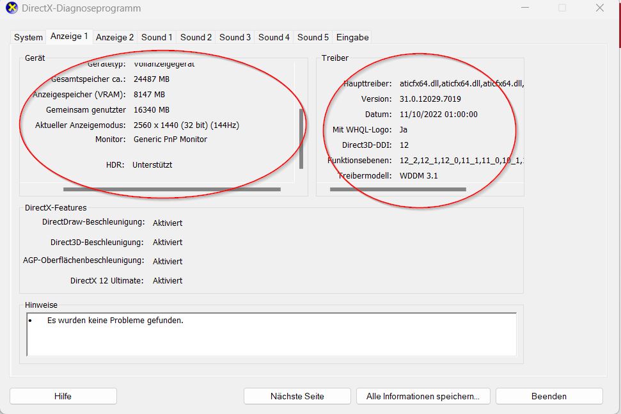Click the Gesamtspeicher ca. label
The width and height of the screenshot is (621, 414).
[x=88, y=79]
